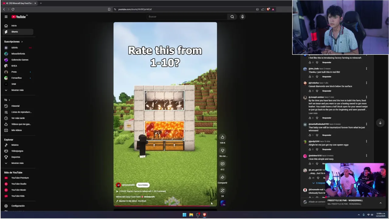Screen dimensions: 389x219
Task: Open 3AM channel subscription
Action: tap(18, 84)
